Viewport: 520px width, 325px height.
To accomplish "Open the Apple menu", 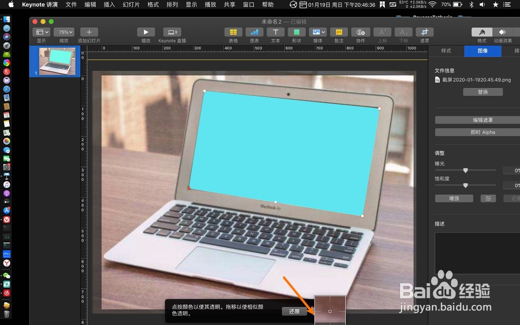I will [11, 4].
